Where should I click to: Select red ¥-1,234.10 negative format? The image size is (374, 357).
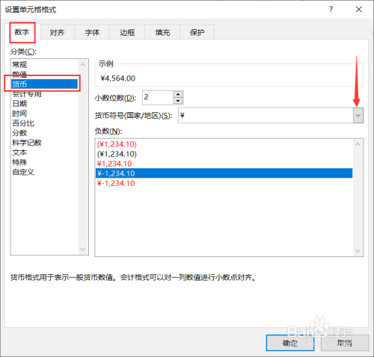coord(224,183)
